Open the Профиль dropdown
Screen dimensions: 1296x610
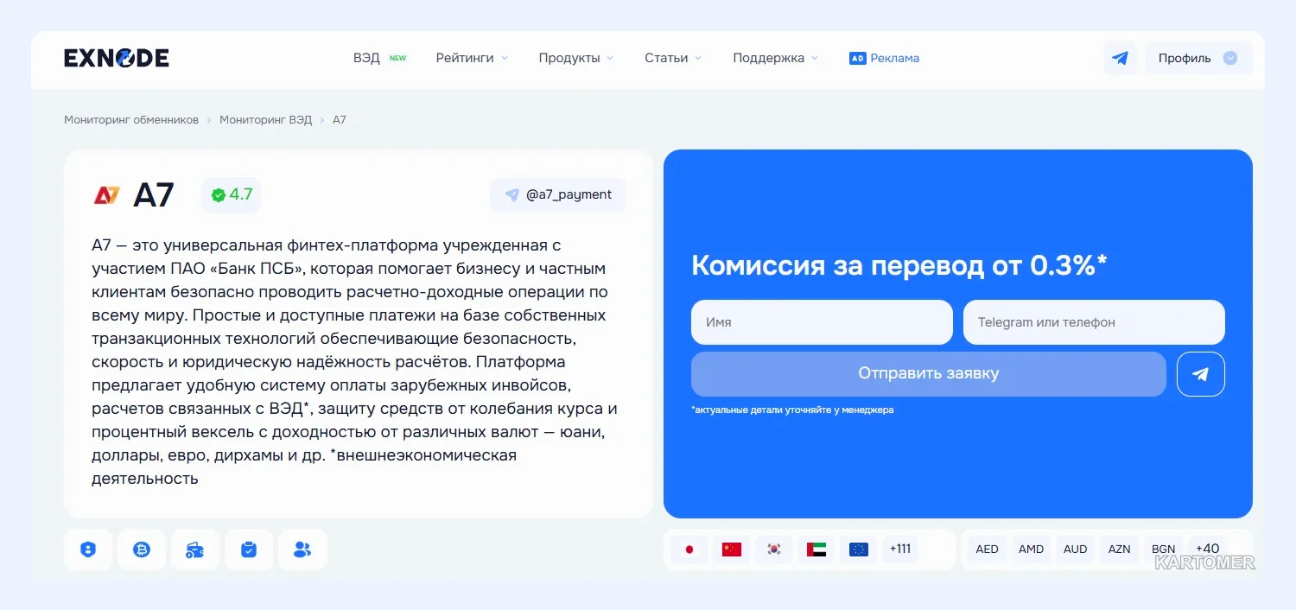1198,58
